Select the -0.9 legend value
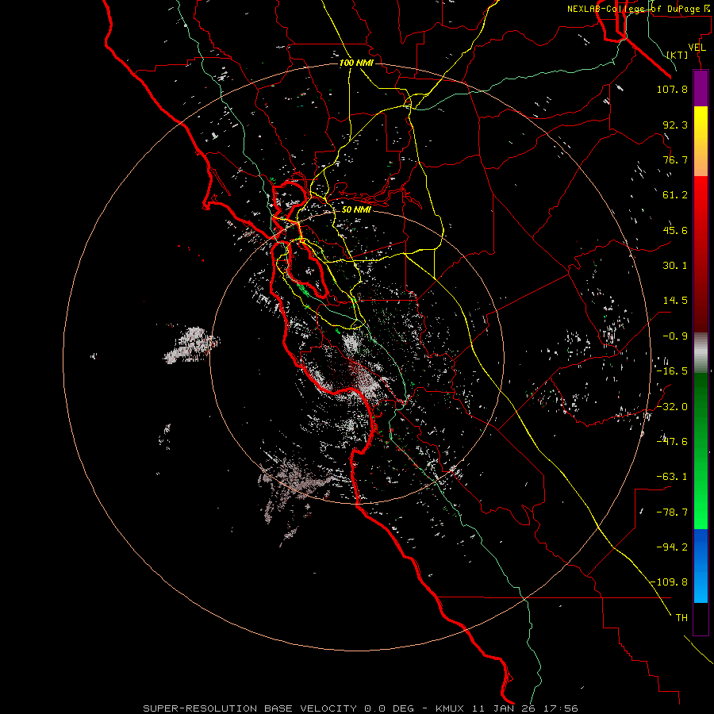Viewport: 714px width, 714px height. coord(675,336)
